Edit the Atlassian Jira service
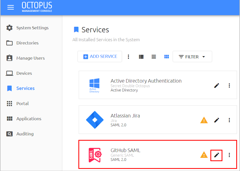The width and height of the screenshot is (240, 171). 217,120
